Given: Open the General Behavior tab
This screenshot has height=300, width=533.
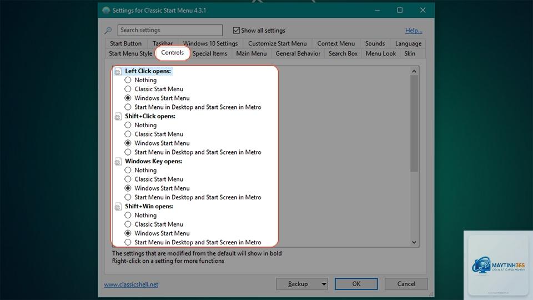Looking at the screenshot, I should [298, 53].
